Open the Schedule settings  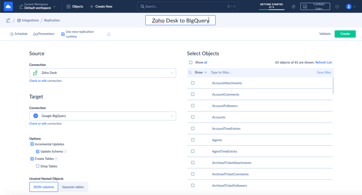pyautogui.click(x=19, y=34)
